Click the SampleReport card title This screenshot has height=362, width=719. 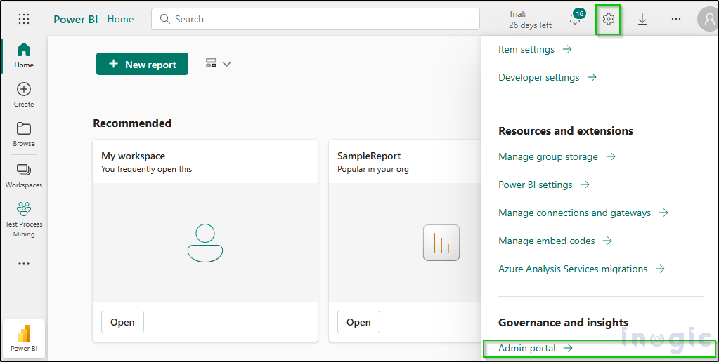point(369,156)
